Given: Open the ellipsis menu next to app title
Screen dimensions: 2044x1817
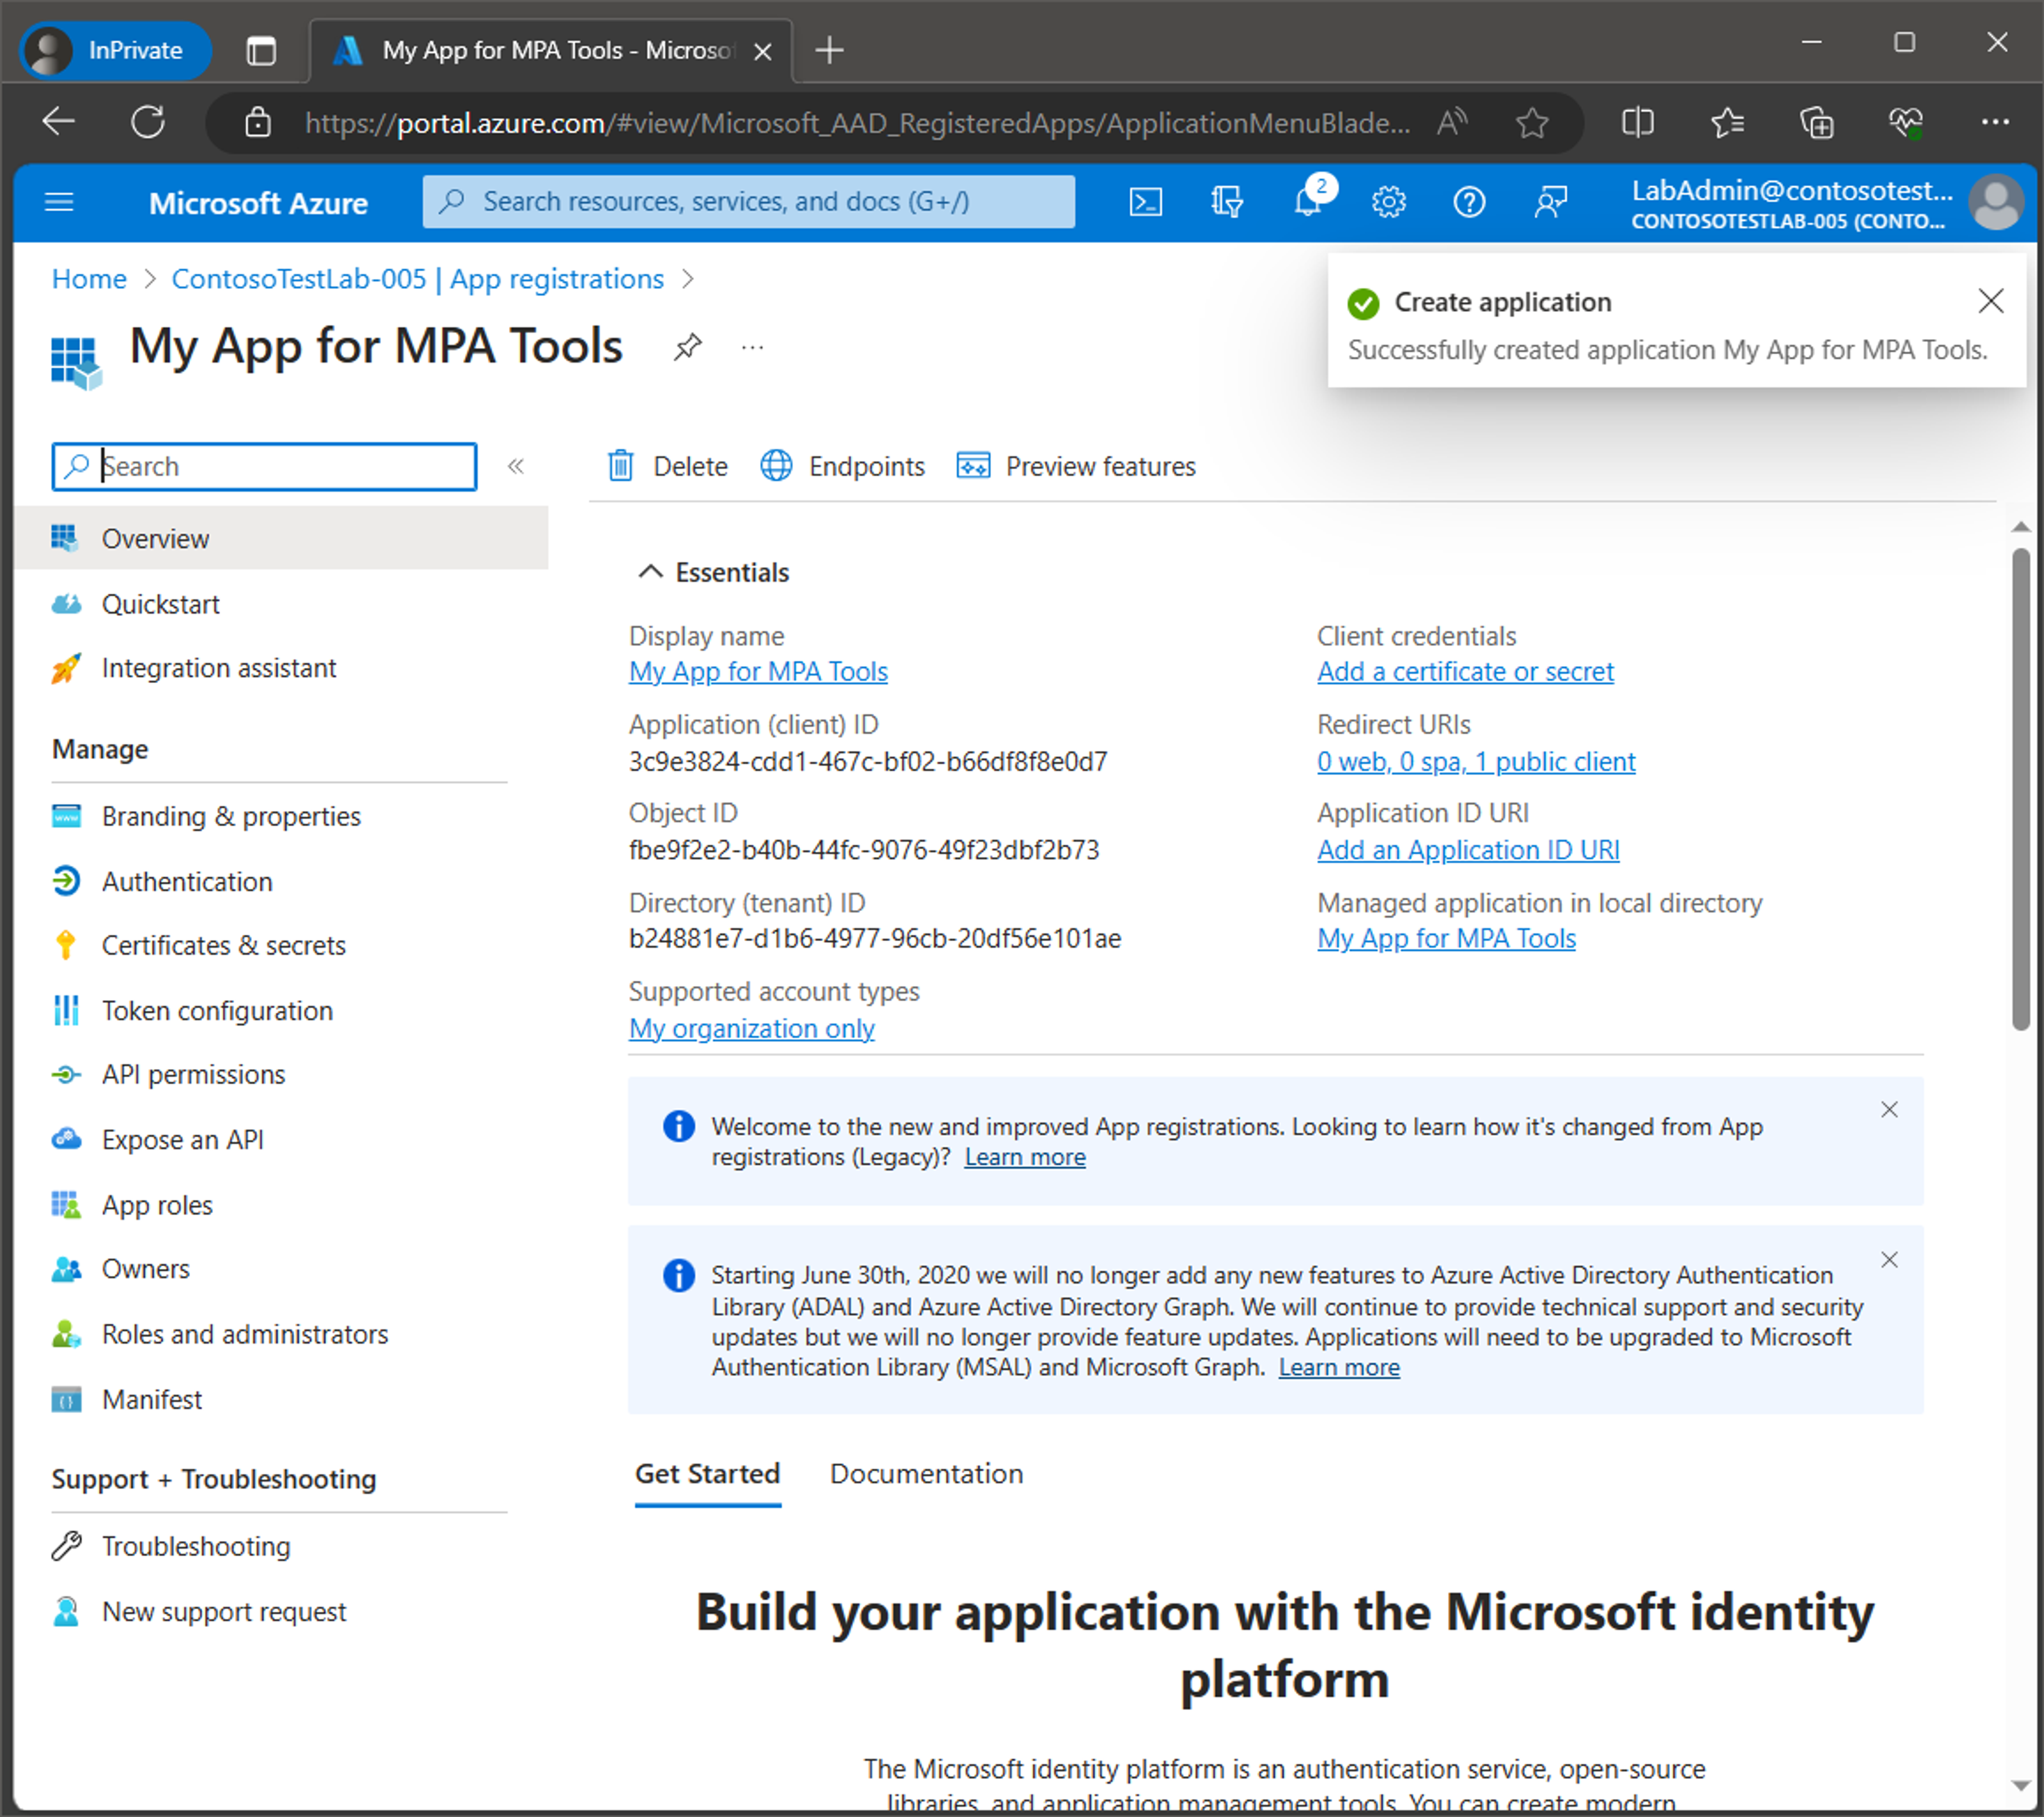Looking at the screenshot, I should [752, 348].
